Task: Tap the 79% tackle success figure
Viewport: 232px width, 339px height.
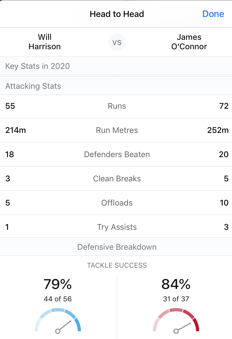Action: coord(58,284)
